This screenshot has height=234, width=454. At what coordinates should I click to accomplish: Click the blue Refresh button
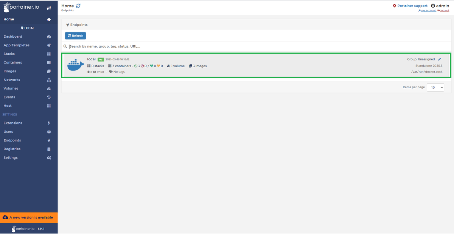point(75,36)
